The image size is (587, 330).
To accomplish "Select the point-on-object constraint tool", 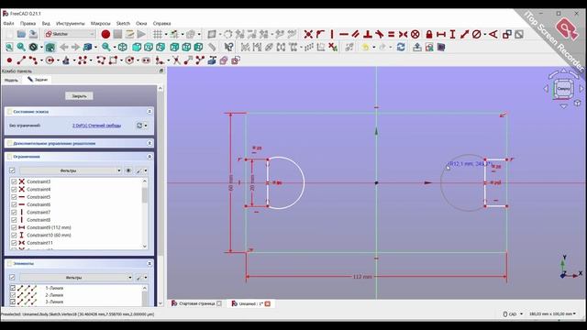I will (320, 35).
